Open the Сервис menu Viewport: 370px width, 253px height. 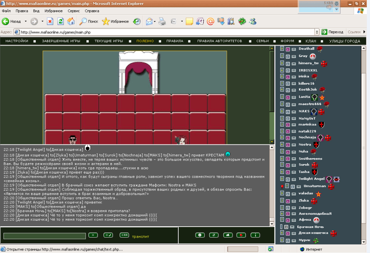73,11
